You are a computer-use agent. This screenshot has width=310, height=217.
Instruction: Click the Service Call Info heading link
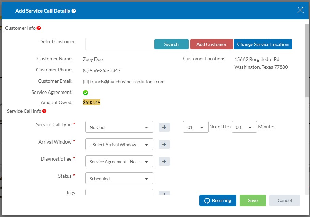24,111
